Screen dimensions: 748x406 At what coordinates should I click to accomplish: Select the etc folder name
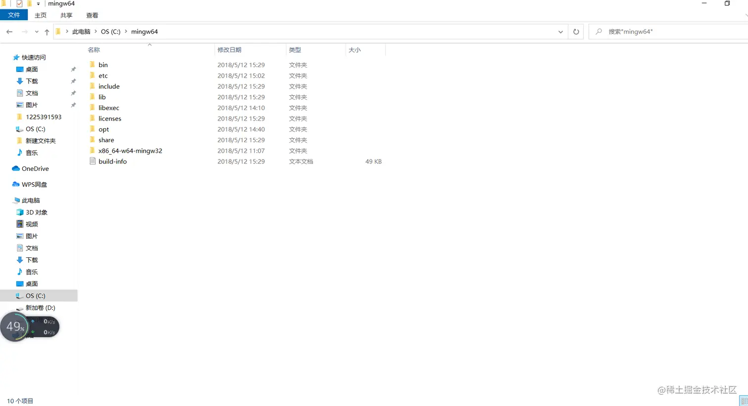(103, 76)
